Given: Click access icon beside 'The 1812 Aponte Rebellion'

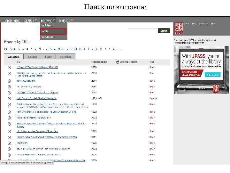Looking at the screenshot, I should [9, 124].
